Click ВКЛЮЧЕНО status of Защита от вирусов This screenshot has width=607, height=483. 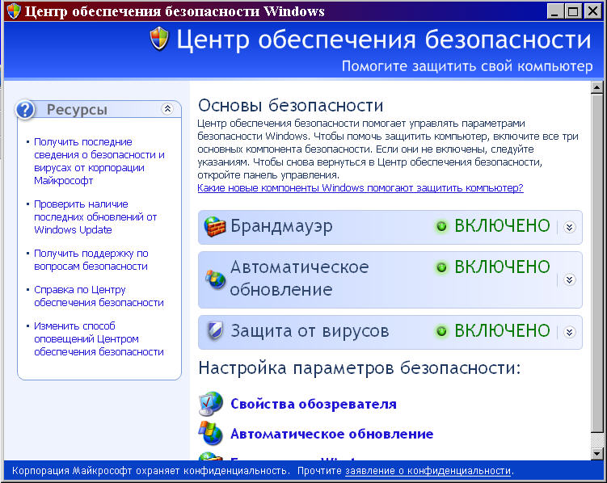pyautogui.click(x=502, y=331)
